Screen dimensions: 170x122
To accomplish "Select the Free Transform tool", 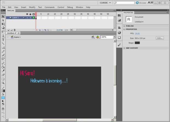I will click(3, 24).
